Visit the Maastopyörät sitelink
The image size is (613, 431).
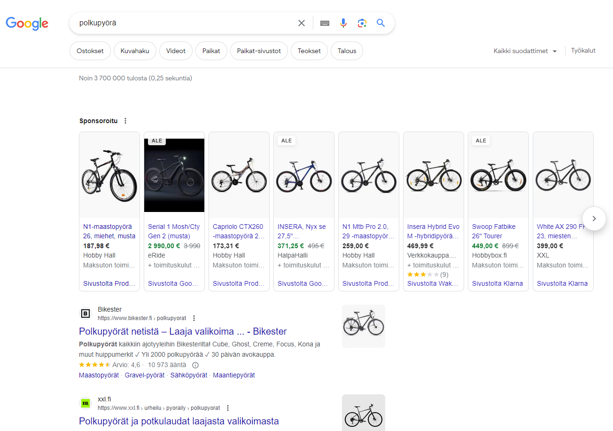click(x=99, y=375)
